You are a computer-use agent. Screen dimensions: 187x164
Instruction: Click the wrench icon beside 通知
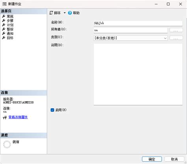[4, 33]
